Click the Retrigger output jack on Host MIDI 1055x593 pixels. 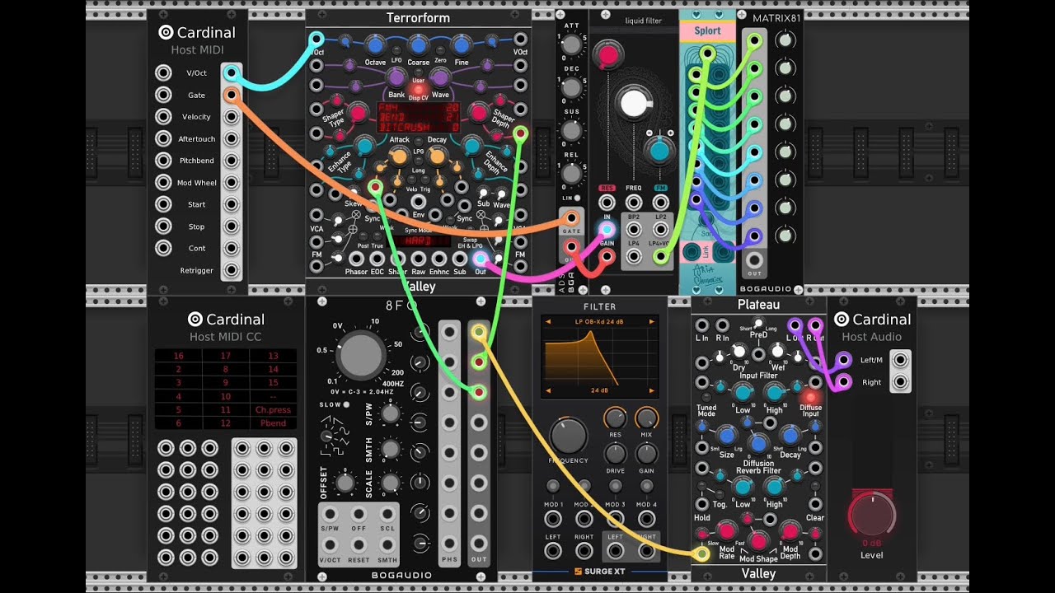pyautogui.click(x=232, y=270)
